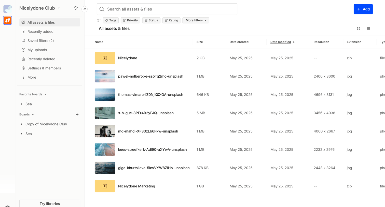Viewport: 385px width, 207px height.
Task: Click the orange app logo in left rail
Action: 8,20
